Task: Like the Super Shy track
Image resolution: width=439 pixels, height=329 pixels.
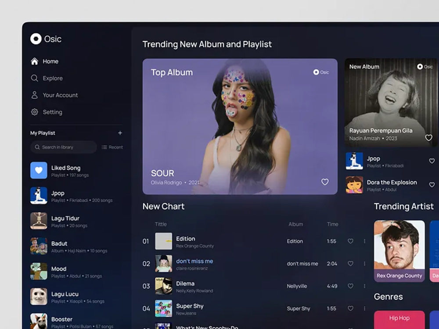Action: (x=350, y=308)
